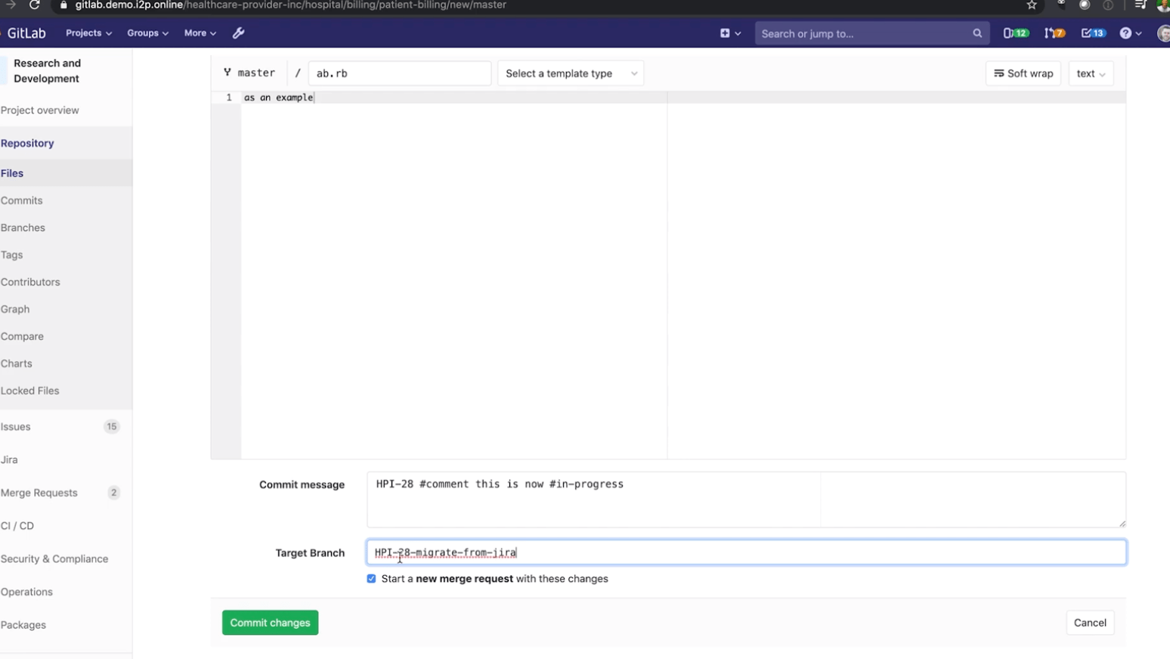Open the Select a template type dropdown
The width and height of the screenshot is (1170, 659).
pos(570,73)
